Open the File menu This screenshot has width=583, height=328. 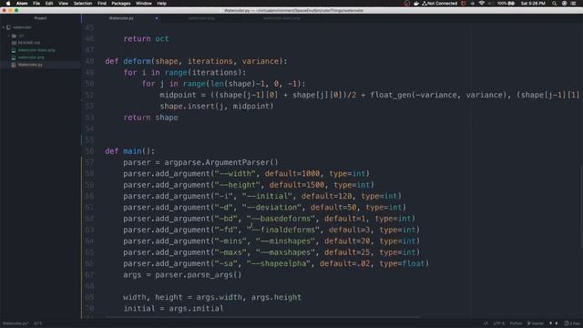point(36,4)
